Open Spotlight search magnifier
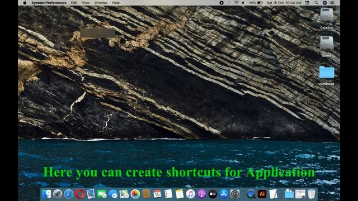Viewport: 358px width, 201px height. (x=316, y=3)
